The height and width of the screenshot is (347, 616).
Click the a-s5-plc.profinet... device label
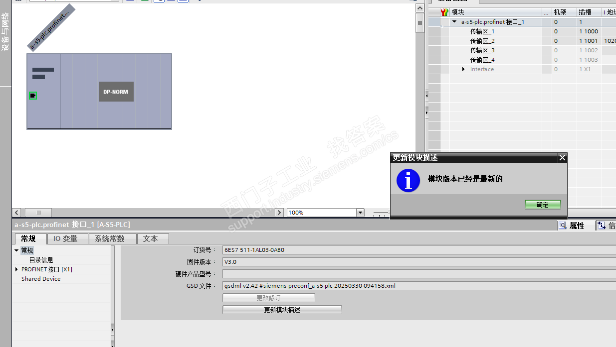coord(51,27)
